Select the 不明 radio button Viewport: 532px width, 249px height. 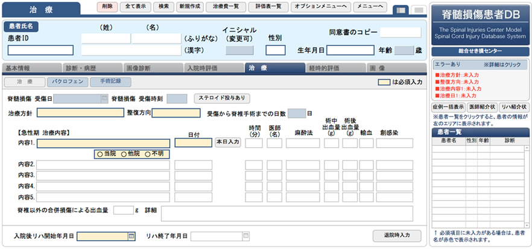tap(148, 154)
